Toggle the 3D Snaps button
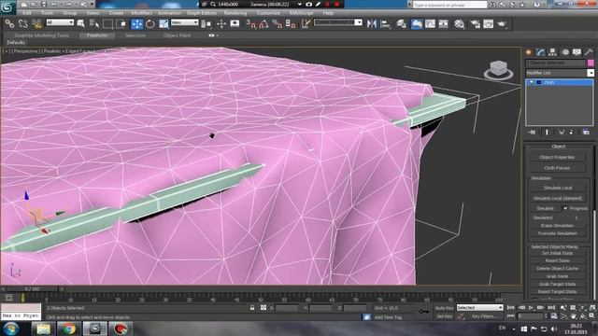 (250, 24)
